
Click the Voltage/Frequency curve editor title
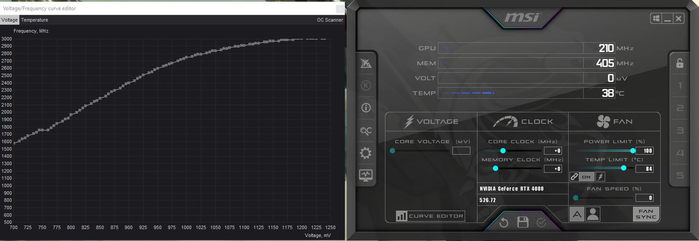(x=39, y=9)
